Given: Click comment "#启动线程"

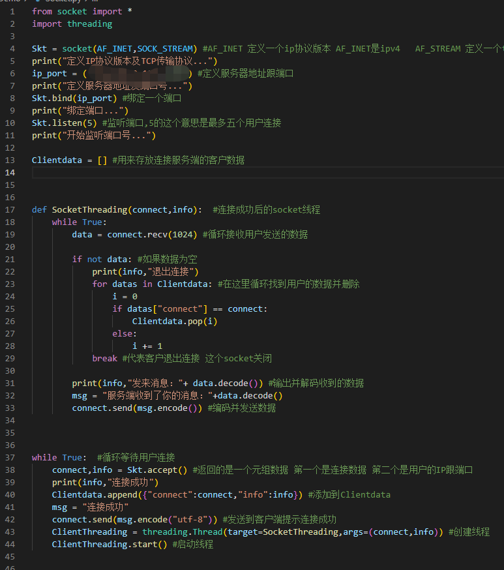Looking at the screenshot, I should tap(193, 544).
